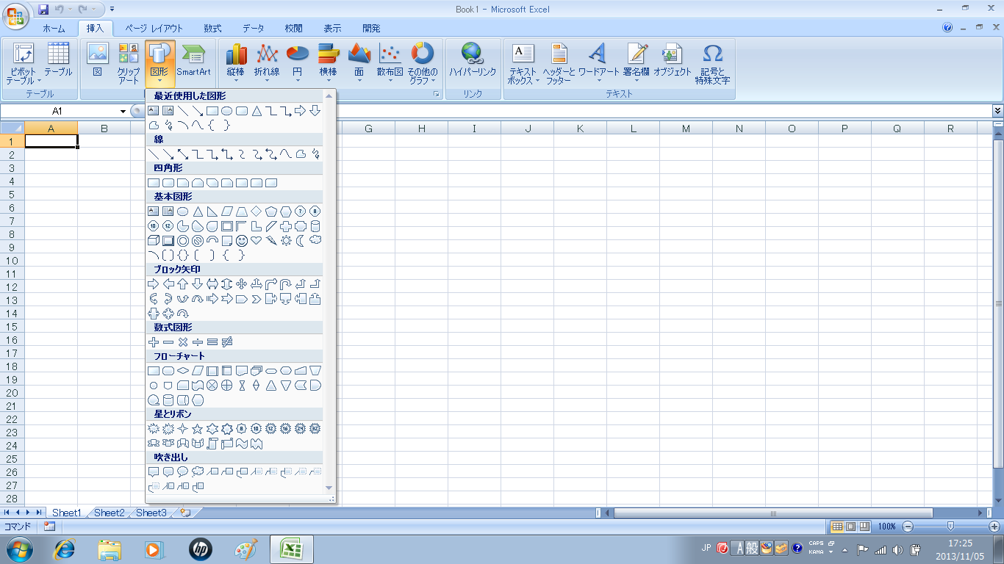The width and height of the screenshot is (1004, 564).
Task: Open the 縦棒 column chart dropdown
Action: point(236,63)
